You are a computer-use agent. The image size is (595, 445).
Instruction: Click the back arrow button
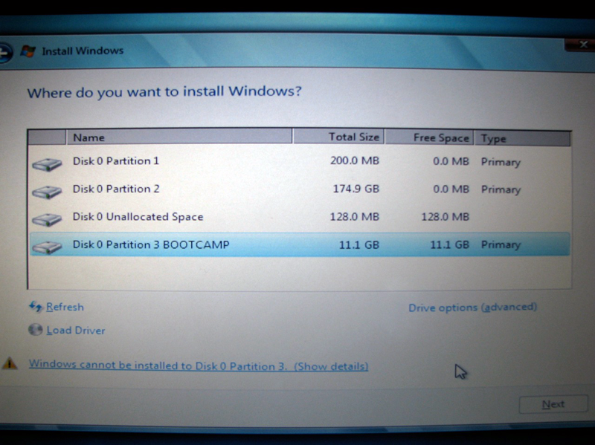[5, 53]
